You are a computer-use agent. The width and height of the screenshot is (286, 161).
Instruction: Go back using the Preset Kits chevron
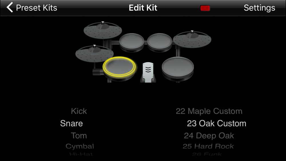tap(10, 7)
